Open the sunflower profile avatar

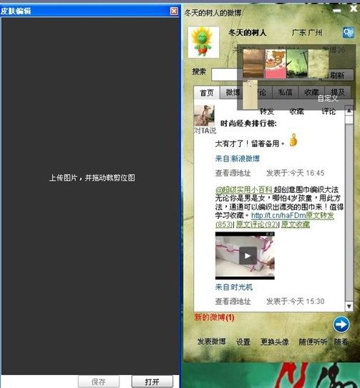point(203,42)
